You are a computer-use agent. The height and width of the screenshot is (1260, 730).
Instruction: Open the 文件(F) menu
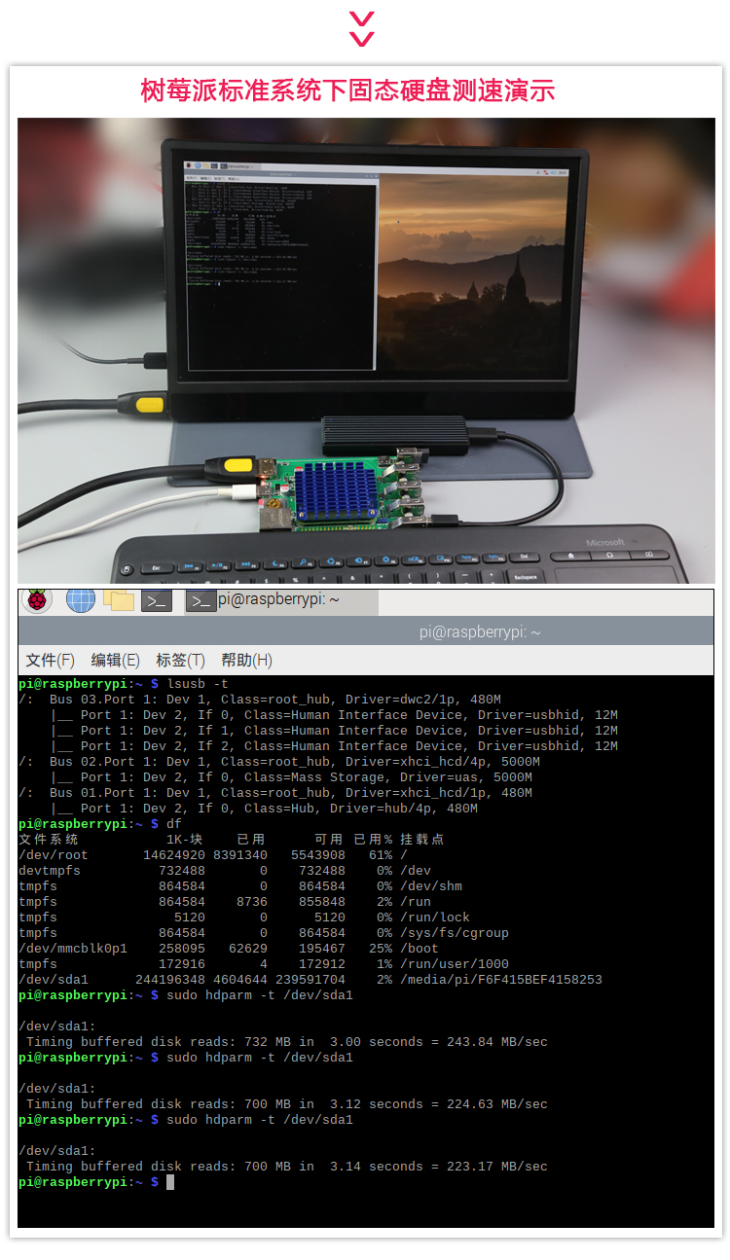click(51, 660)
